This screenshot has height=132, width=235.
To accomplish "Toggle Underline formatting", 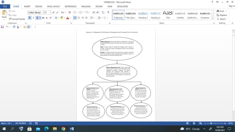I will pyautogui.click(x=37, y=18).
